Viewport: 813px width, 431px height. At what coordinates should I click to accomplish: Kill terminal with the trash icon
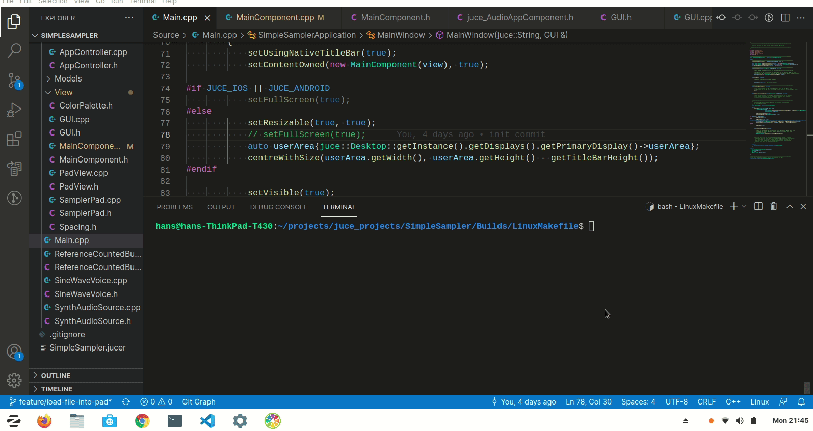tap(774, 206)
